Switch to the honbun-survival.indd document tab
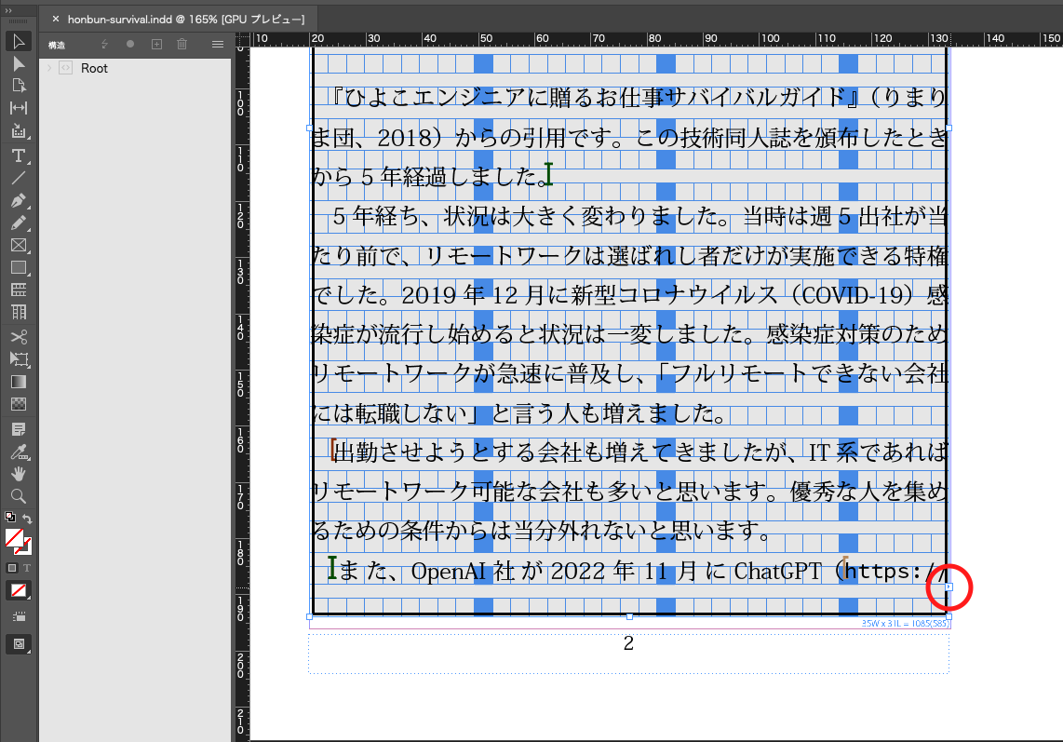Screen dimensions: 1063x742 click(x=186, y=19)
